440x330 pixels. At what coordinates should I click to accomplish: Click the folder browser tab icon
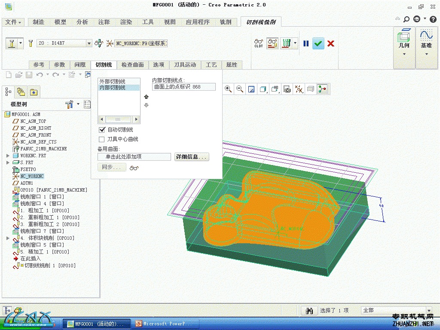click(21, 92)
